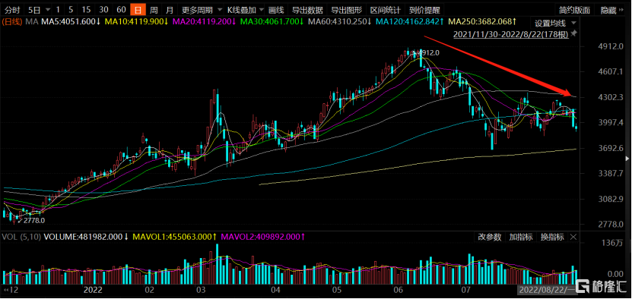The height and width of the screenshot is (299, 632).
Task: Select the 1-minute K-line period
Action: point(58,10)
